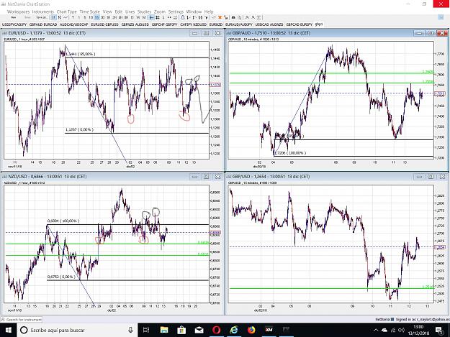450x337 pixels.
Task: Switch to CHFJPY NZDUSD workspace tab
Action: 194,24
